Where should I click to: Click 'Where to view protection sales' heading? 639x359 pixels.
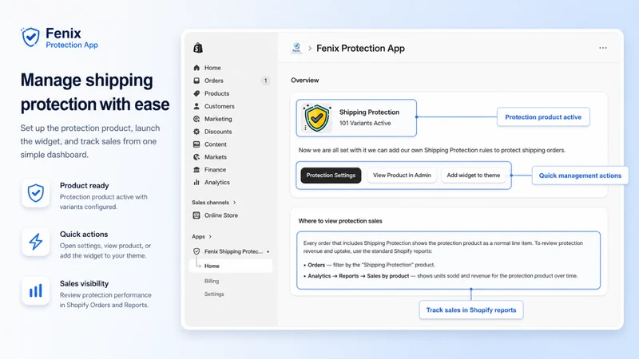[340, 221]
